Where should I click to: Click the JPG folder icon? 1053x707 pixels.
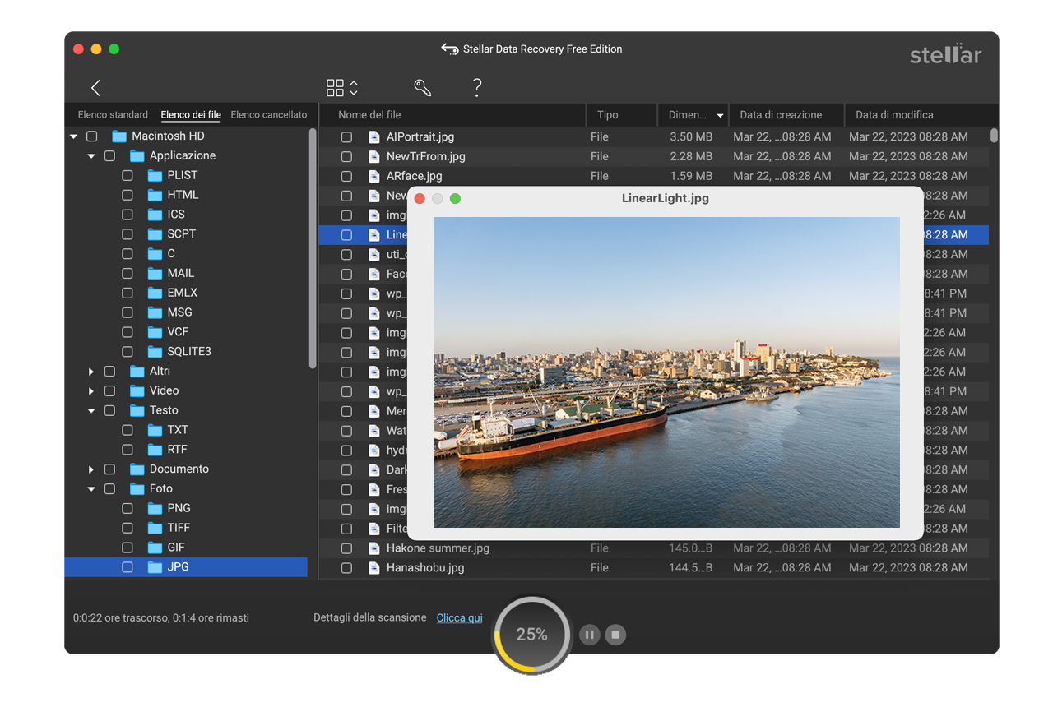155,567
